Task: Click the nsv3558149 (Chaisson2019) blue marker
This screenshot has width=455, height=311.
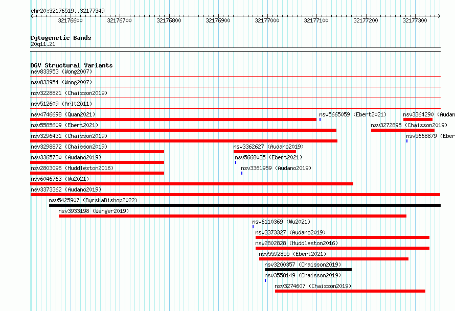Action: pyautogui.click(x=265, y=280)
